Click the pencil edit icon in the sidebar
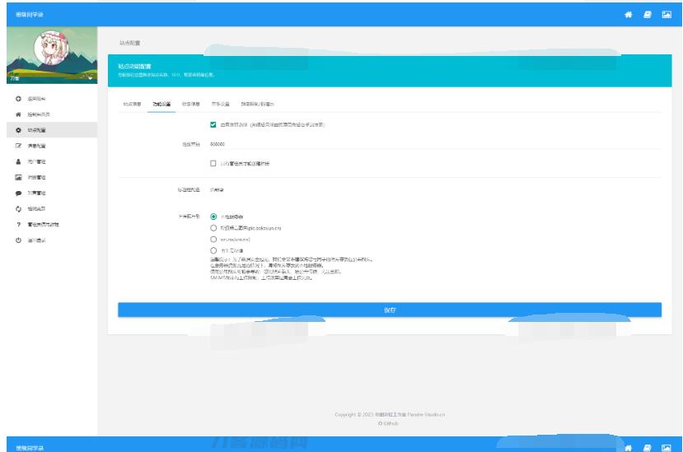 coord(18,145)
